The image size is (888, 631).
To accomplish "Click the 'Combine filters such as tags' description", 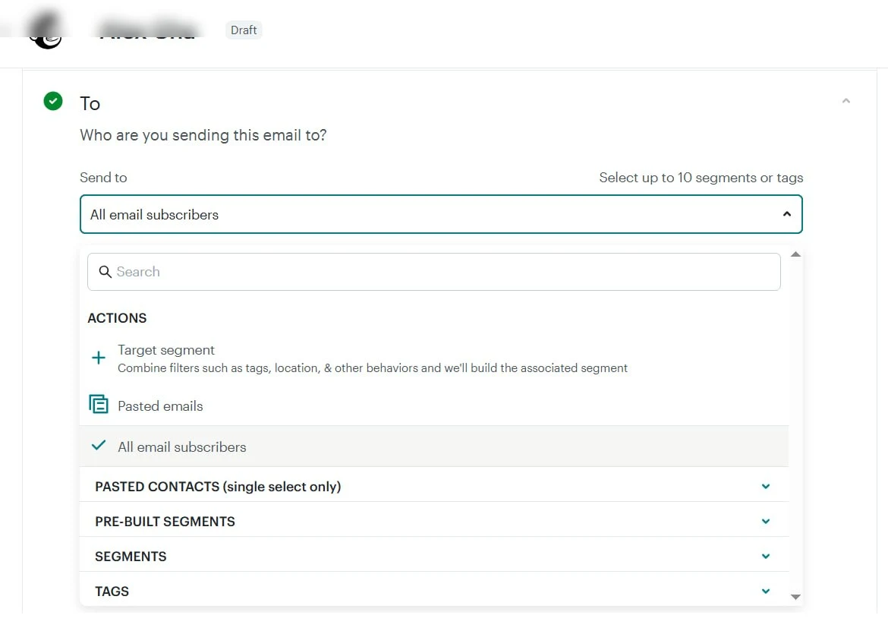I will [373, 368].
